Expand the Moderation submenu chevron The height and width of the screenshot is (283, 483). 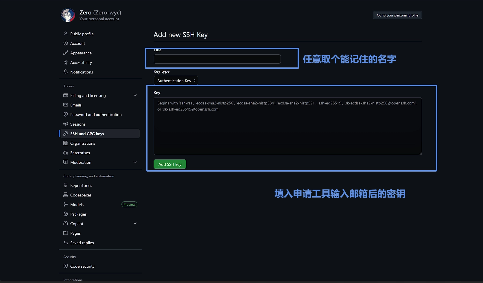coord(135,162)
